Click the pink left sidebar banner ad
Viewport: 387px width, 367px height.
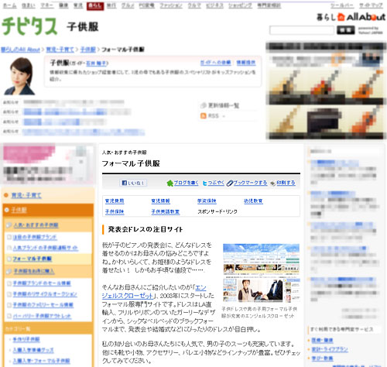point(48,164)
